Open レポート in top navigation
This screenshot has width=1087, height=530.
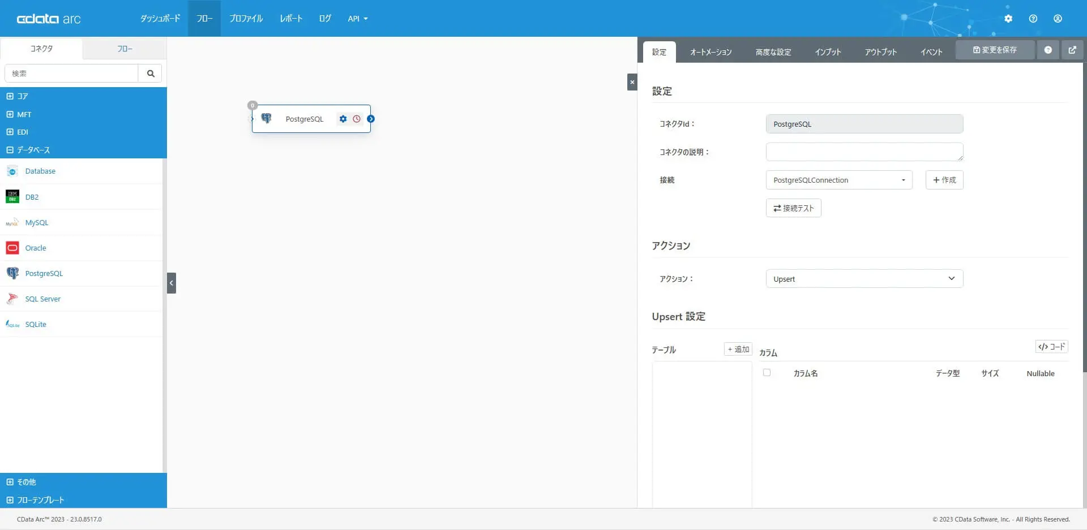tap(291, 19)
